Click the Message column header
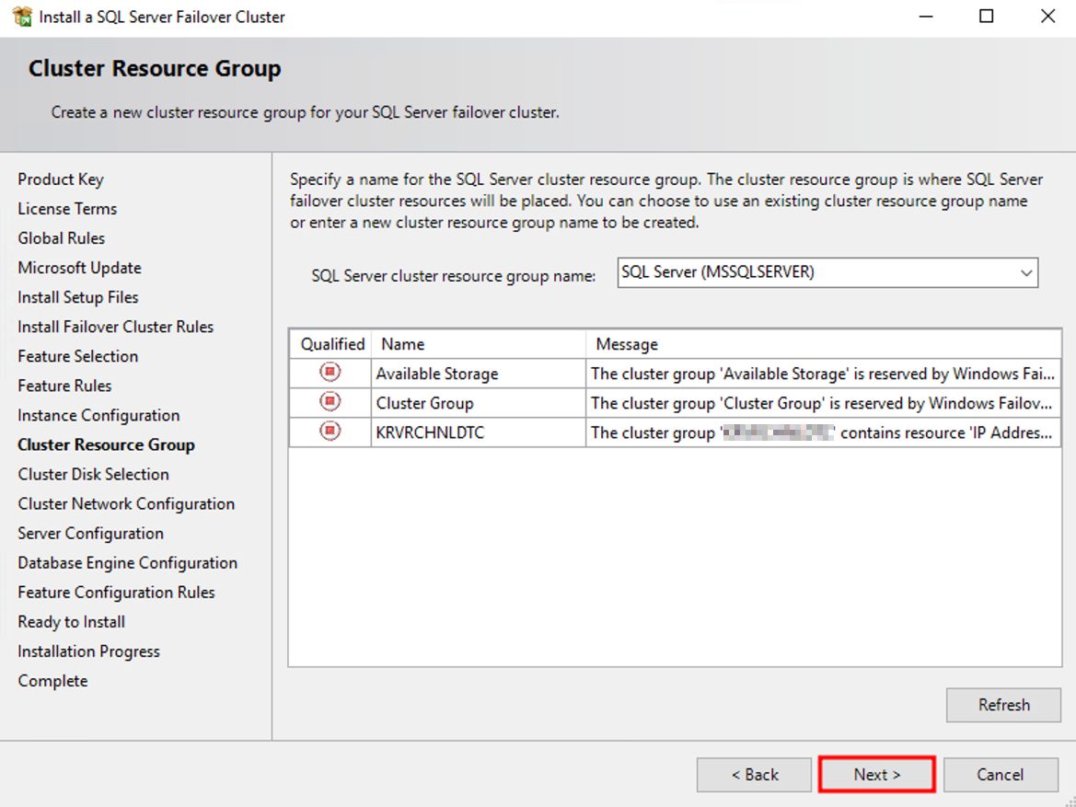 pyautogui.click(x=824, y=344)
